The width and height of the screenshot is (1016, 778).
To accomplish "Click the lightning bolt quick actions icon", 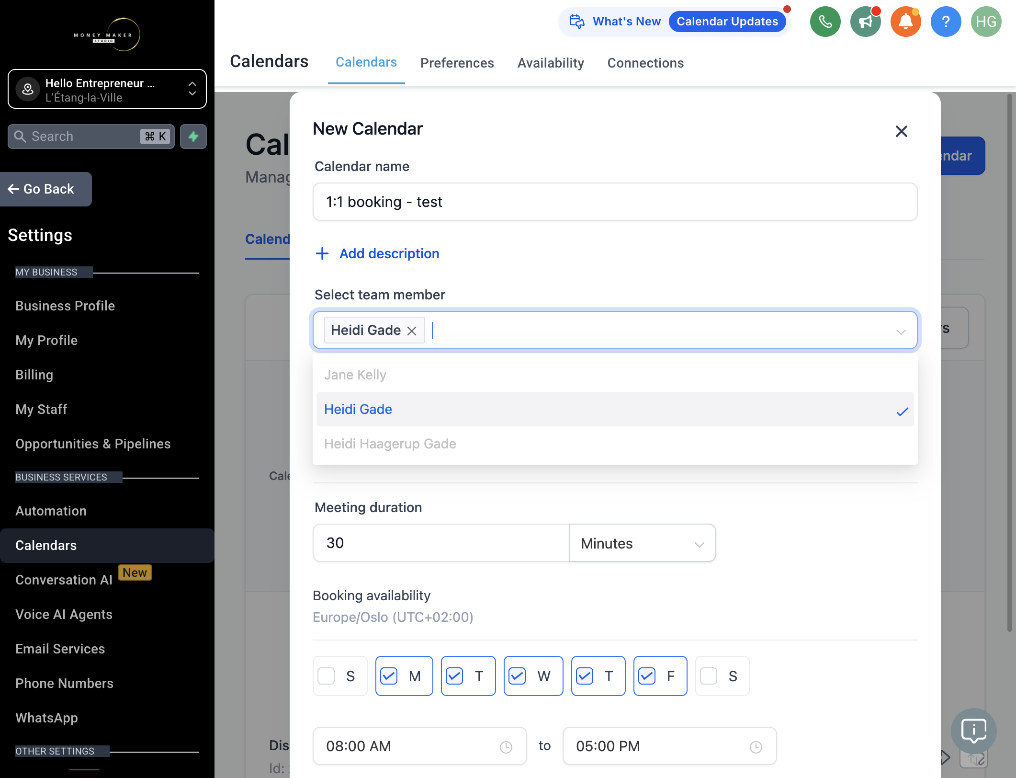I will tap(193, 137).
